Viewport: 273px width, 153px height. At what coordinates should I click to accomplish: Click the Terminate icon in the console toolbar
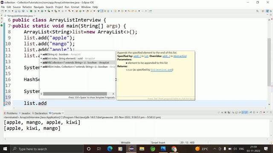[222, 112]
